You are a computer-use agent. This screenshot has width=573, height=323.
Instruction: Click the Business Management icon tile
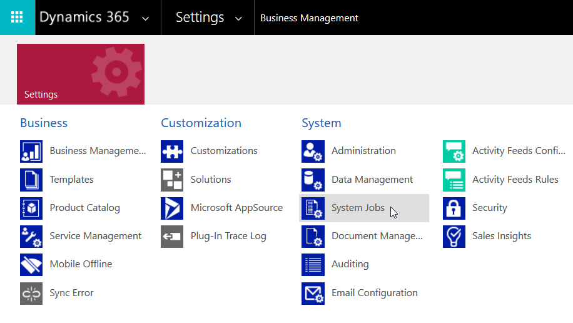point(31,151)
